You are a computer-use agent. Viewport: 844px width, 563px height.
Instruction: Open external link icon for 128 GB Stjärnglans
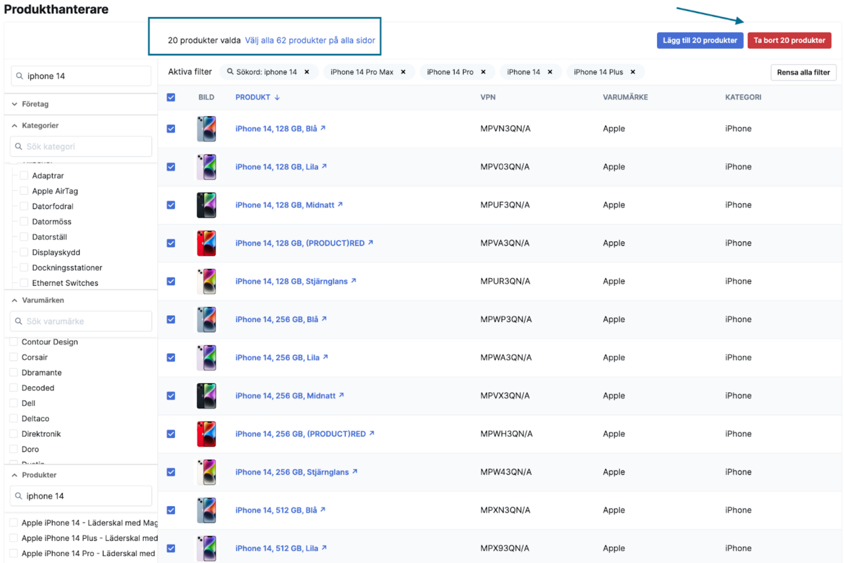tap(353, 281)
